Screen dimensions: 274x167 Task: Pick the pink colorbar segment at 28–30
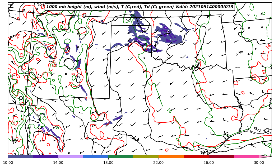[x=247, y=156]
